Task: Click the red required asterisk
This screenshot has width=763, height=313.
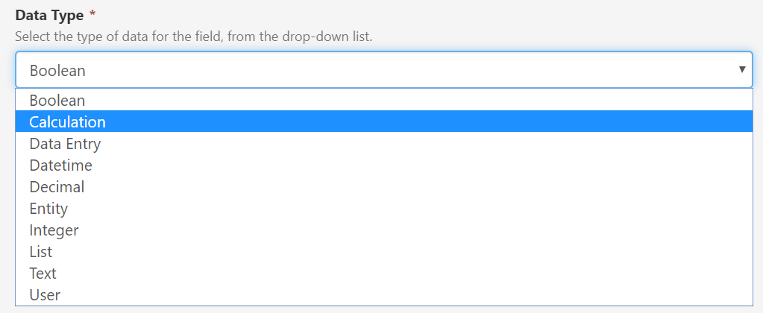Action: 92,16
